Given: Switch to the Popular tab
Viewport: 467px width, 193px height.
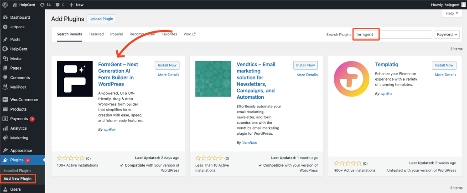Looking at the screenshot, I should coord(117,34).
